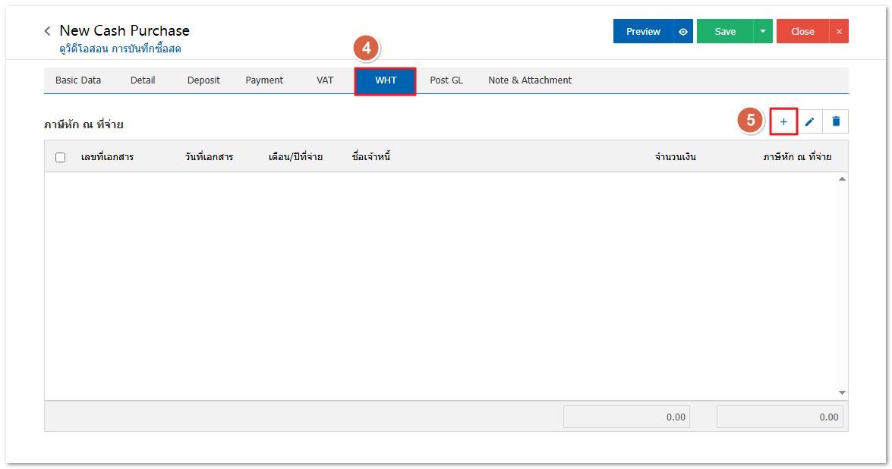892x469 pixels.
Task: Go to the Deposit tab
Action: click(x=203, y=80)
